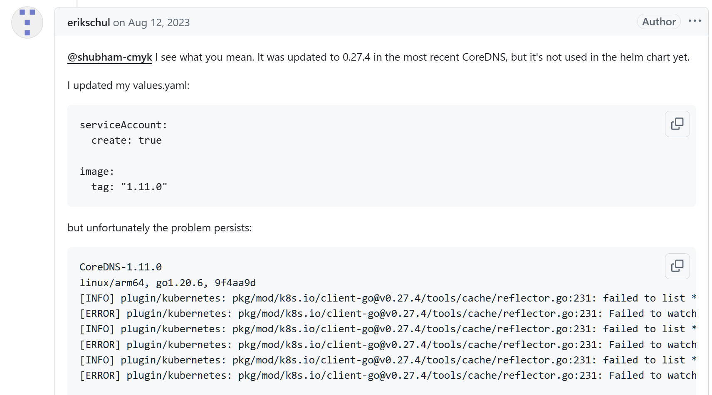Click 'but unfortunately the problem persists:' text
This screenshot has height=395, width=712.
point(160,228)
